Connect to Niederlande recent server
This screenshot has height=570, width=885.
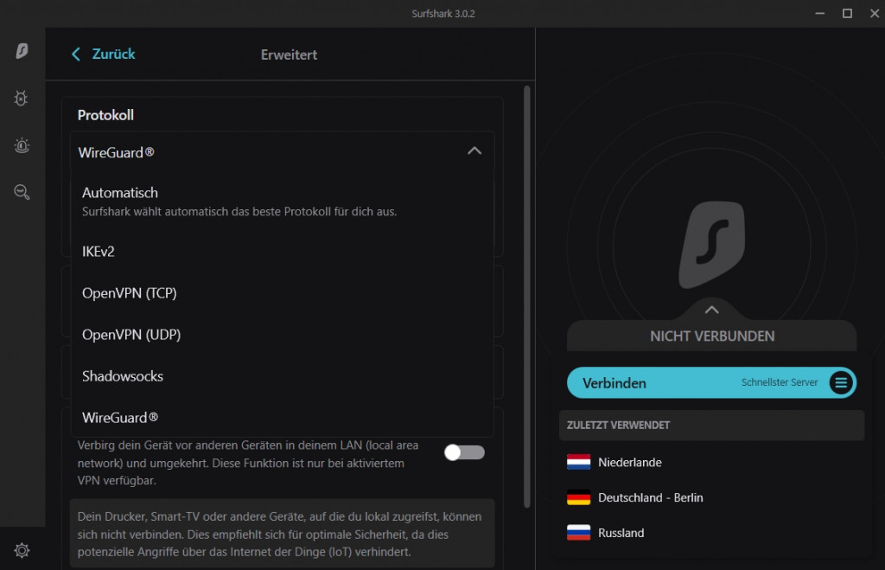(x=711, y=462)
